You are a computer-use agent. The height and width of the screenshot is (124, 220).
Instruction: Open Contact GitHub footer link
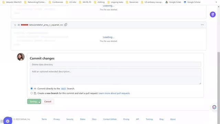point(110,119)
